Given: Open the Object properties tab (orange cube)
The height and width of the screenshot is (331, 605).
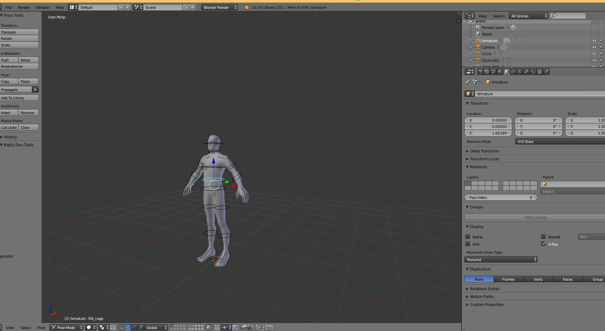Looking at the screenshot, I should 507,72.
